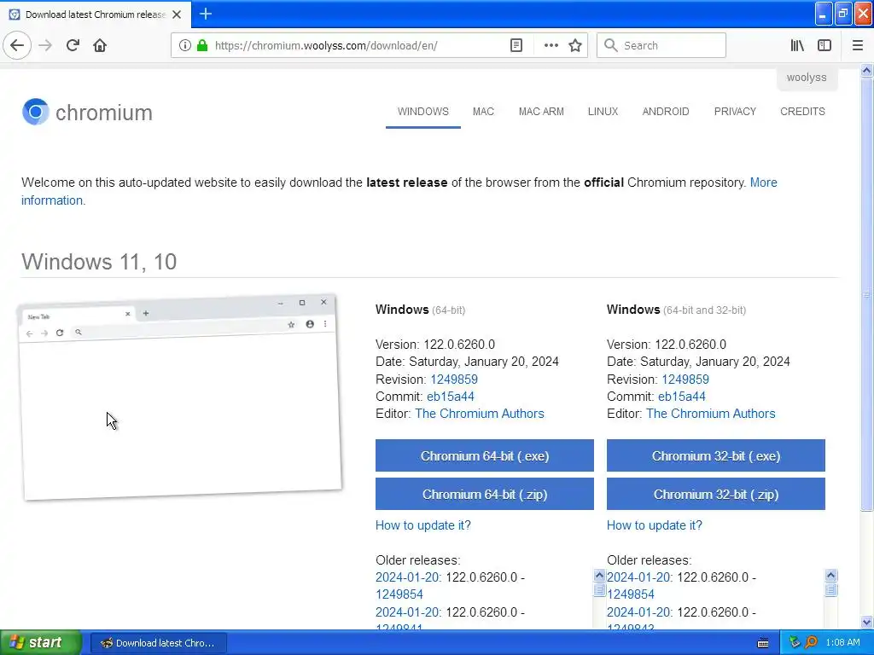
Task: Click the Chromium logo icon
Action: (36, 112)
